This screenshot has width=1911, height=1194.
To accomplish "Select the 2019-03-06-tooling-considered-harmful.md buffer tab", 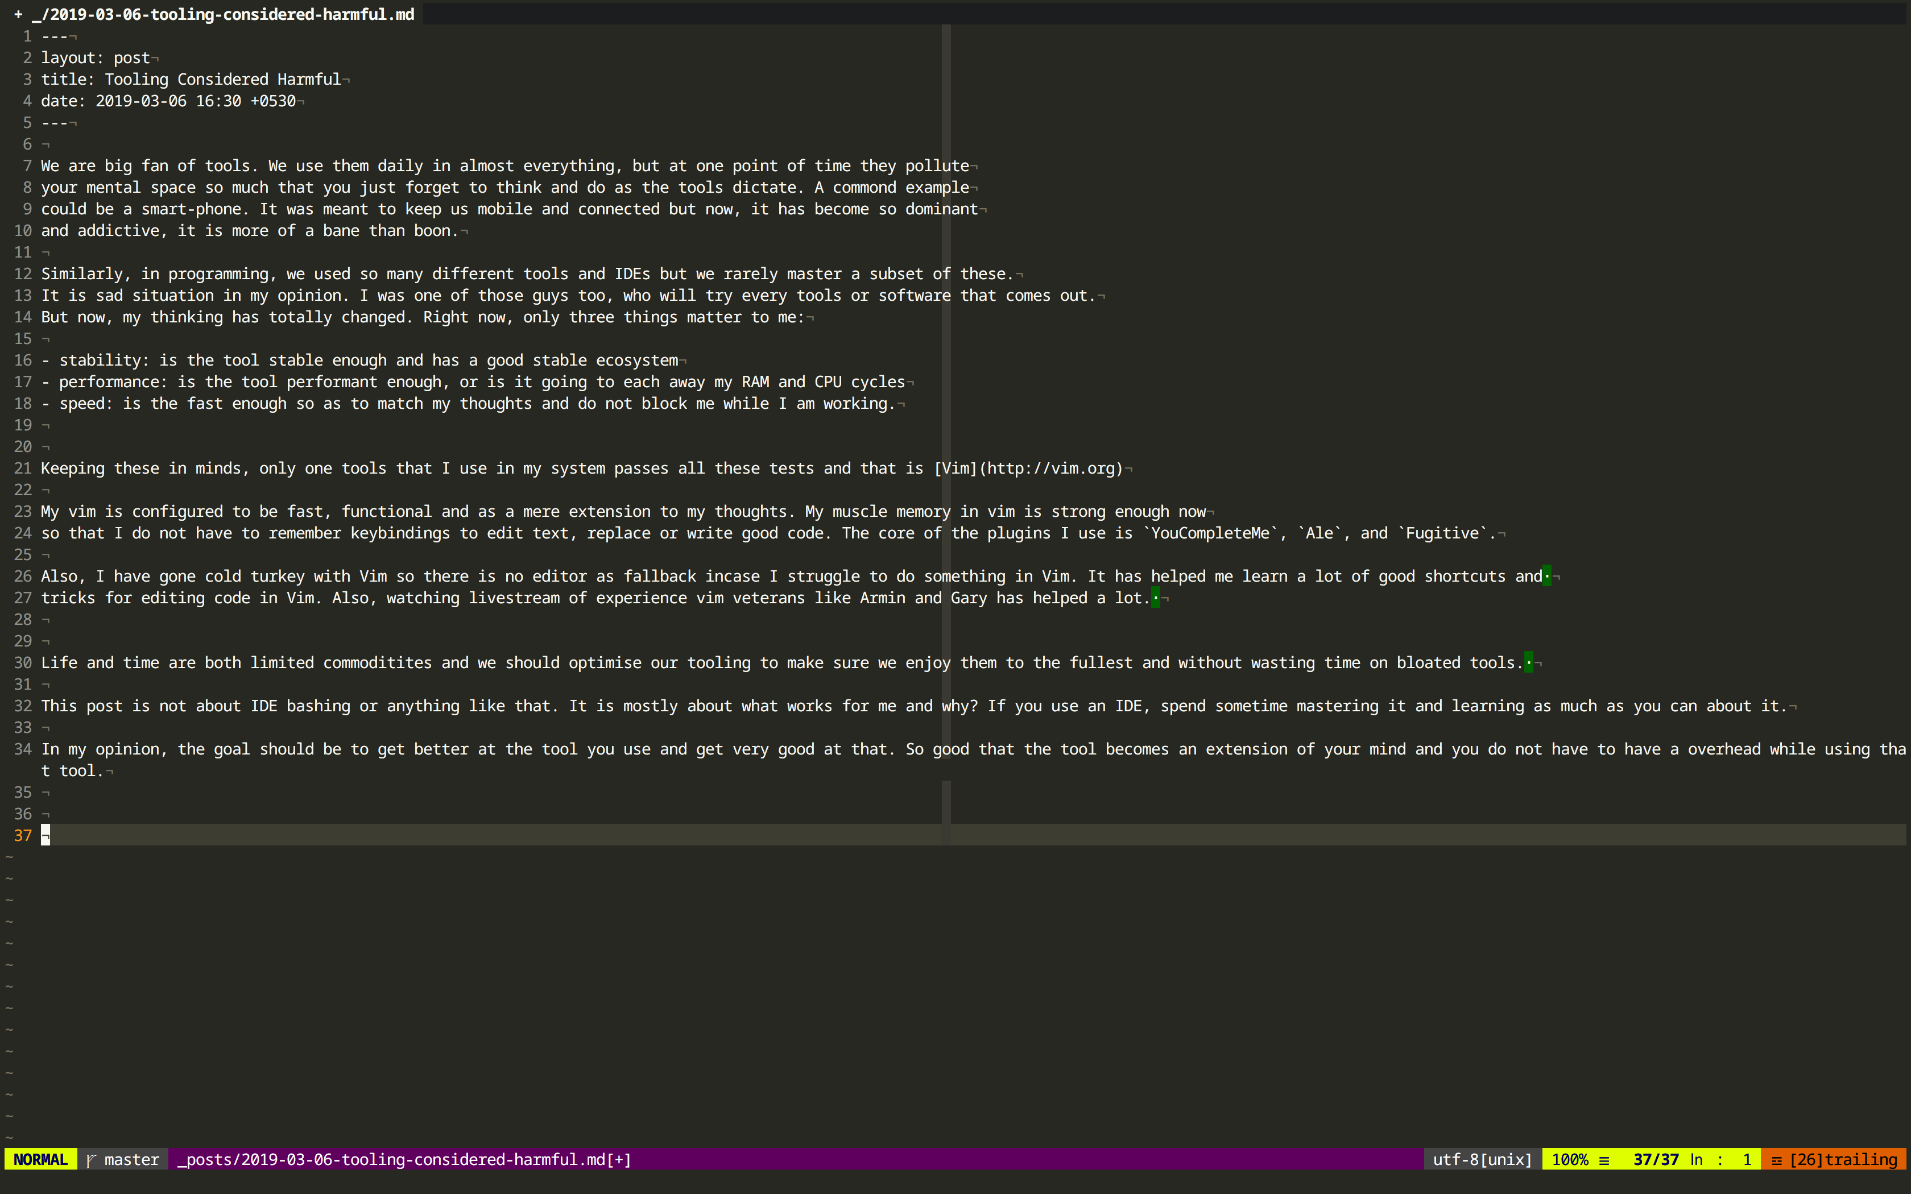I will [214, 14].
